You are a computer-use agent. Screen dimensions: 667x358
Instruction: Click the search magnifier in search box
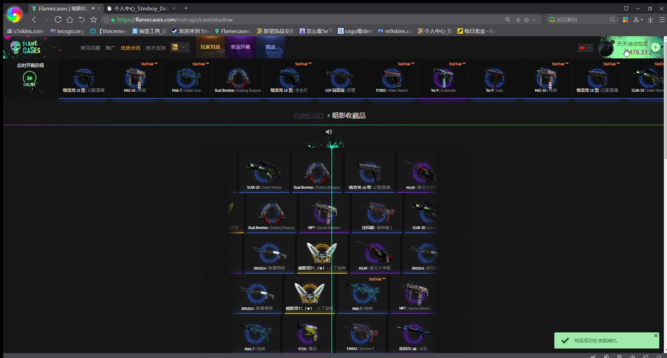[x=612, y=20]
